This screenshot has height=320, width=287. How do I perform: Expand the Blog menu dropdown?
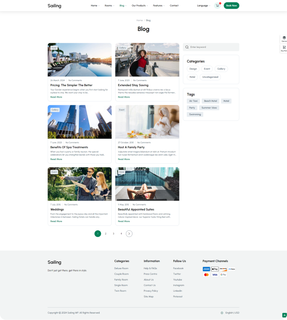123,5
